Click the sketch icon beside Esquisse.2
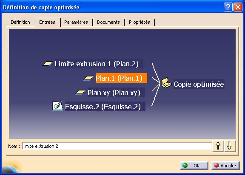The width and height of the screenshot is (245, 175). pyautogui.click(x=58, y=106)
